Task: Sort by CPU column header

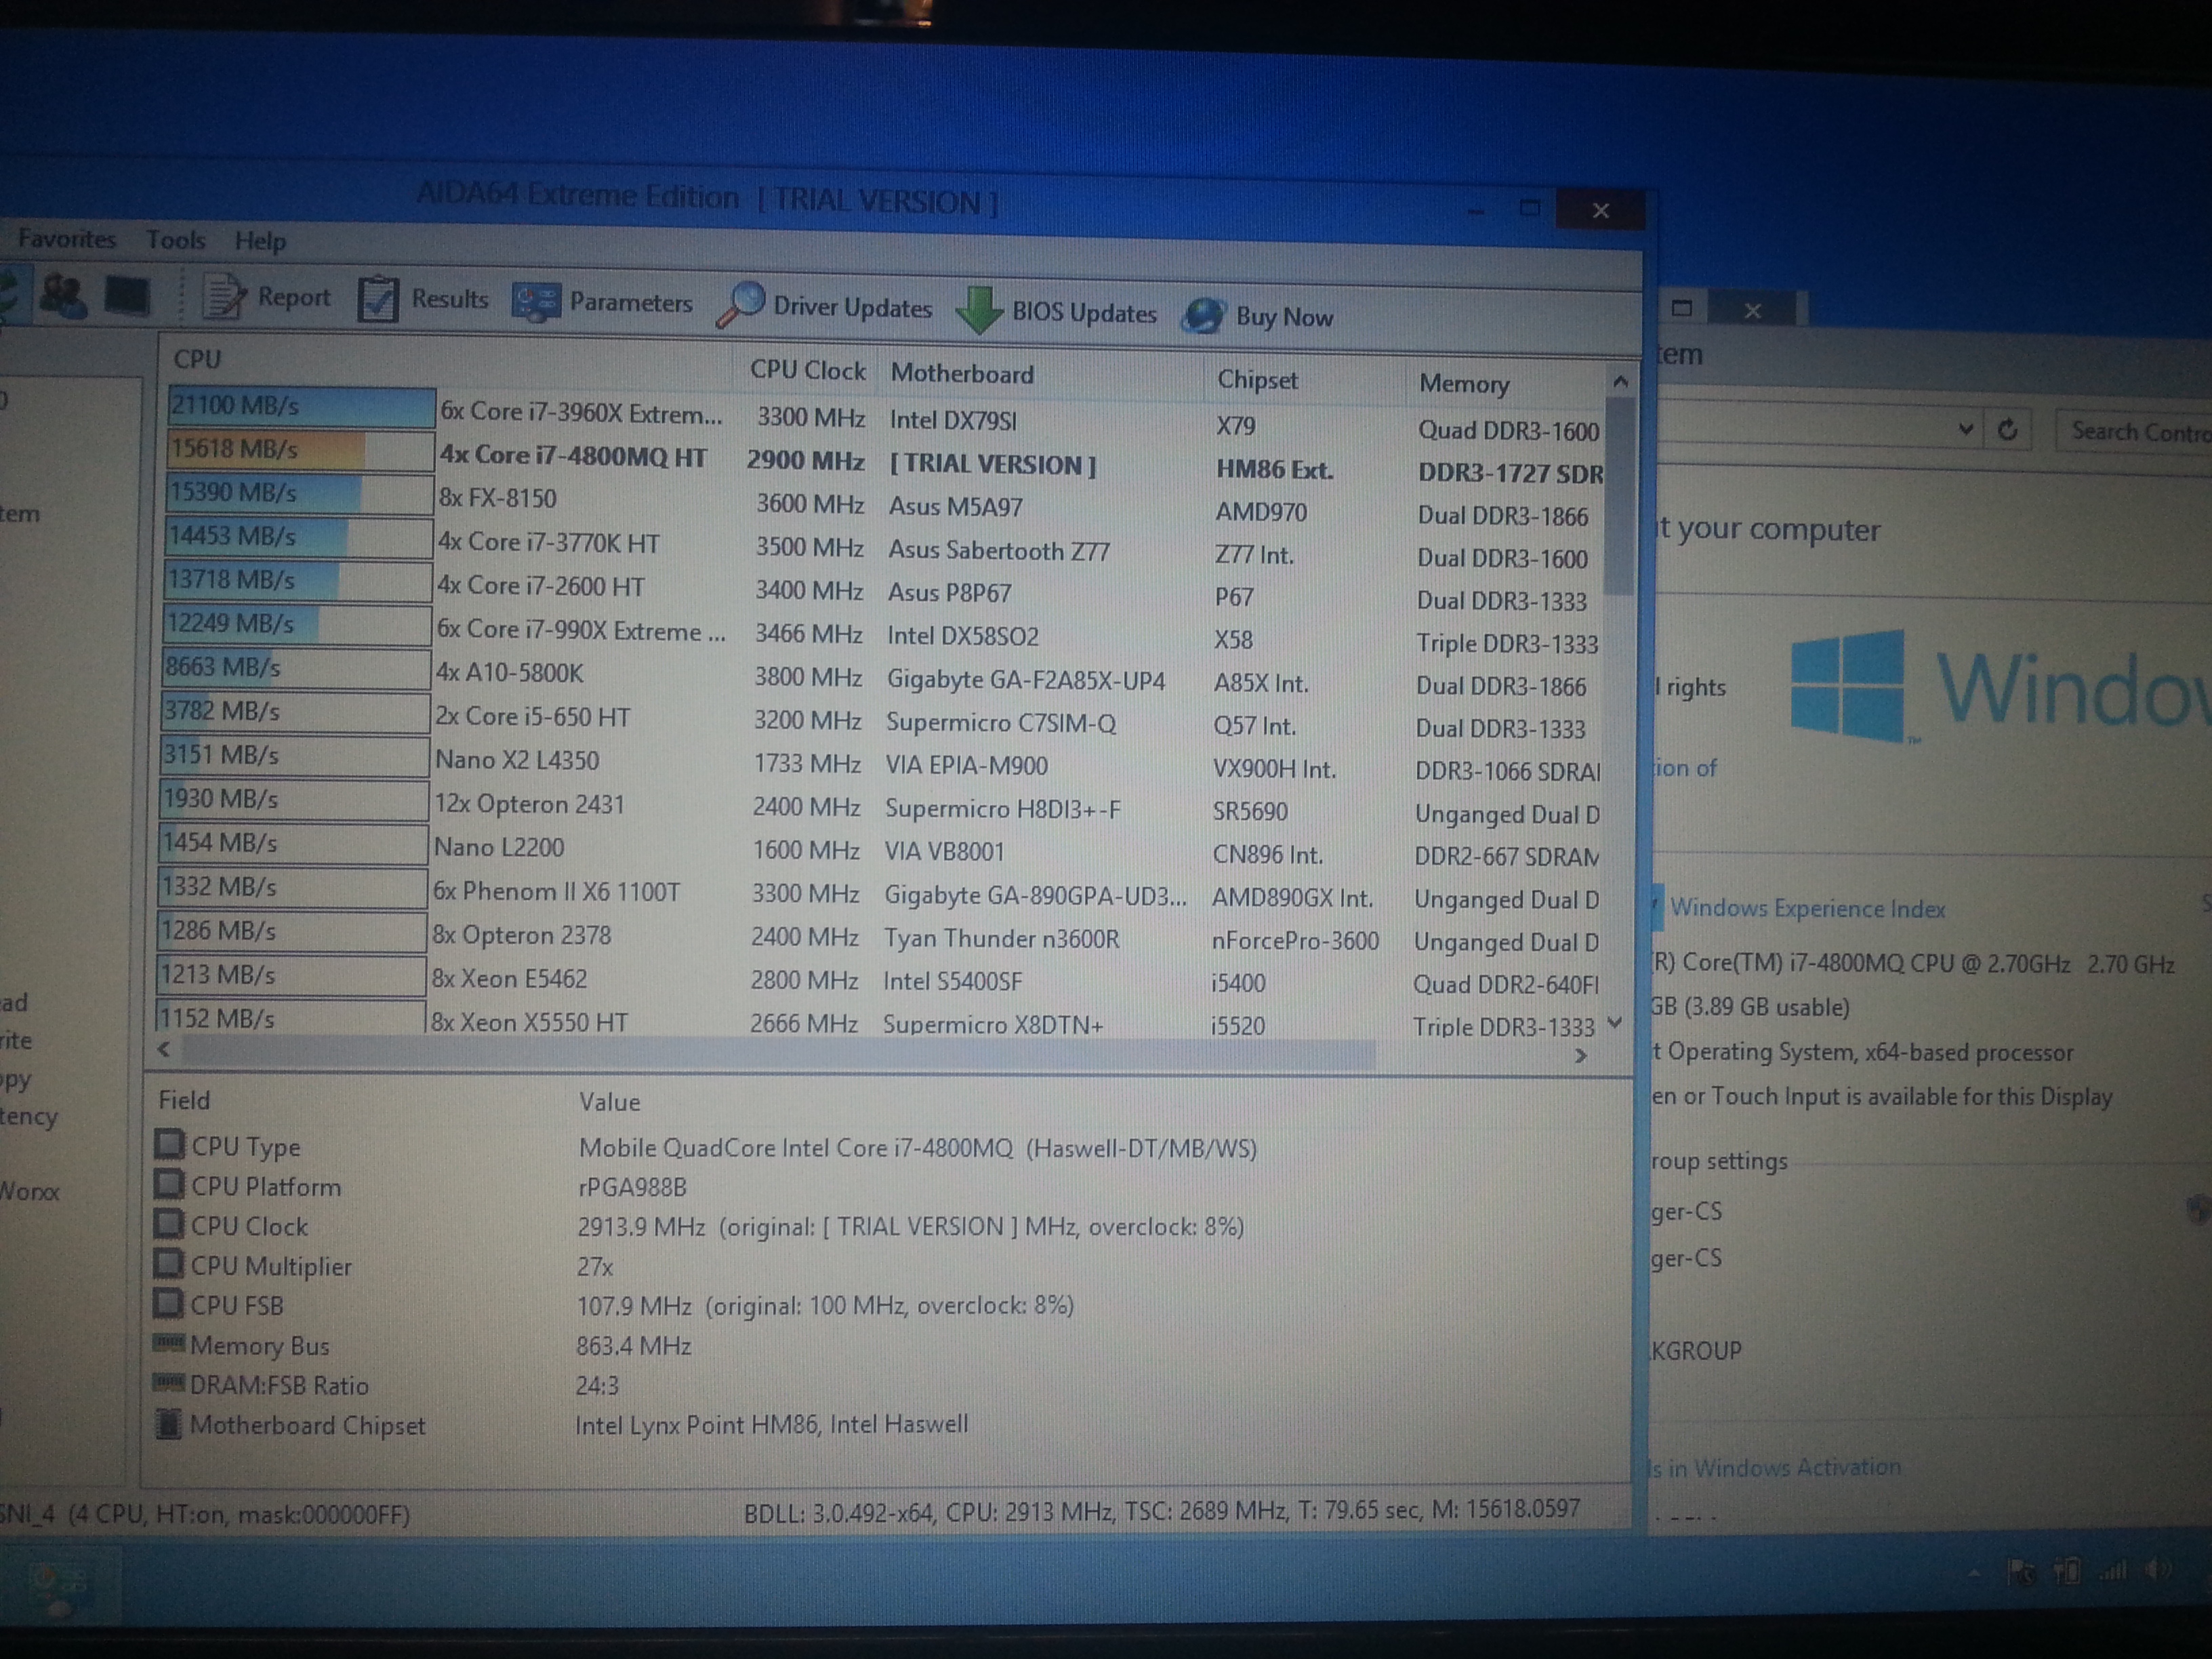Action: tap(197, 359)
